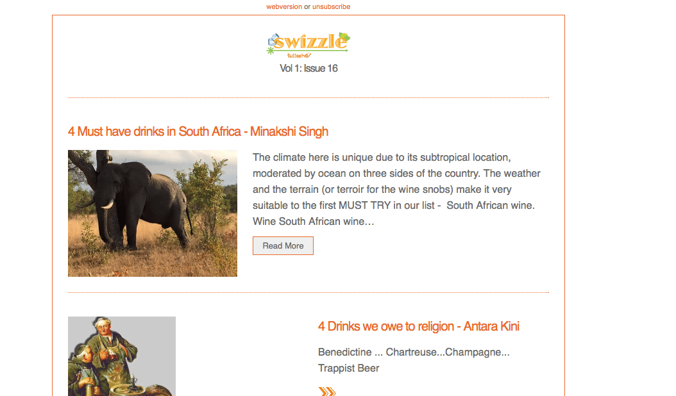The height and width of the screenshot is (396, 676).
Task: Click the Trappist Beer text
Action: (348, 368)
